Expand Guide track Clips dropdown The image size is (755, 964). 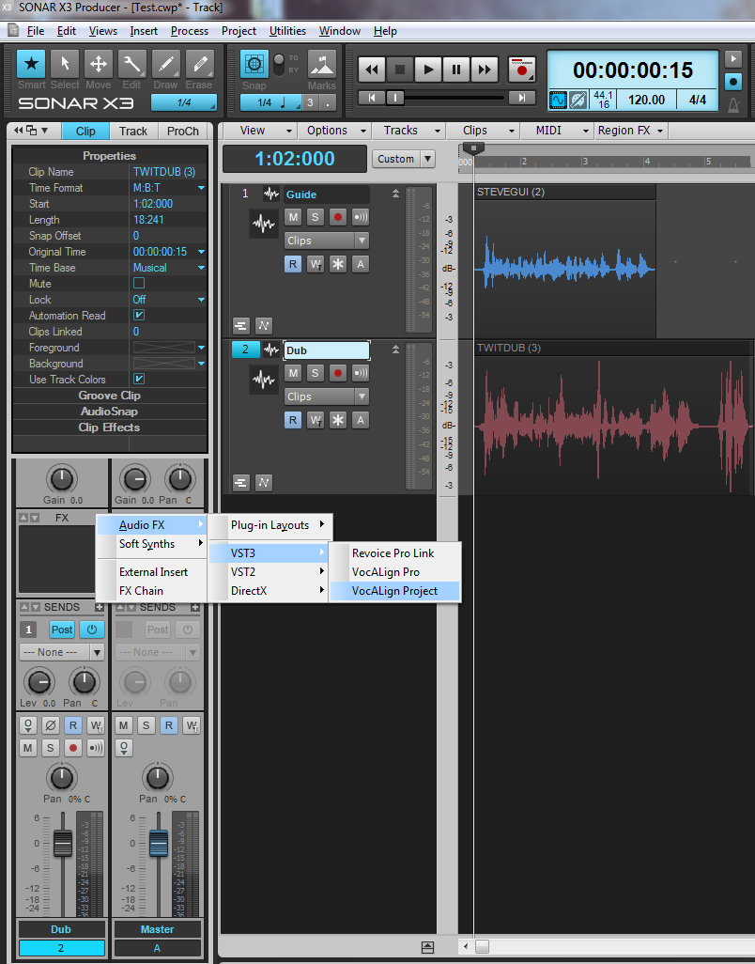click(326, 241)
